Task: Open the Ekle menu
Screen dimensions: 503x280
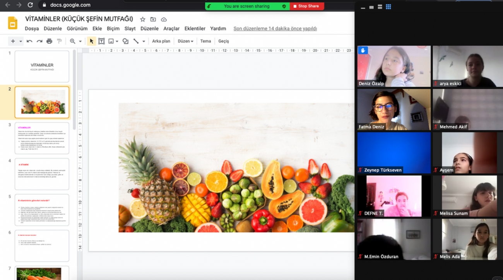Action: point(97,29)
